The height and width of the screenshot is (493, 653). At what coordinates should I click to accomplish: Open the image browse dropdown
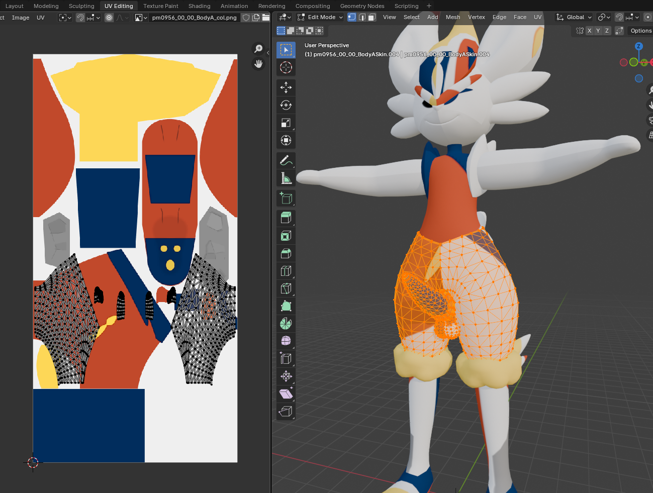pyautogui.click(x=141, y=18)
